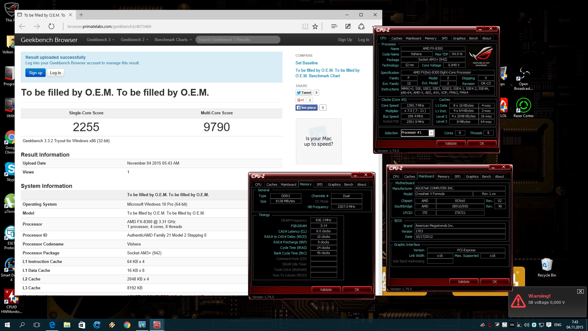
Task: Open Task View on the taskbar
Action: 37,325
